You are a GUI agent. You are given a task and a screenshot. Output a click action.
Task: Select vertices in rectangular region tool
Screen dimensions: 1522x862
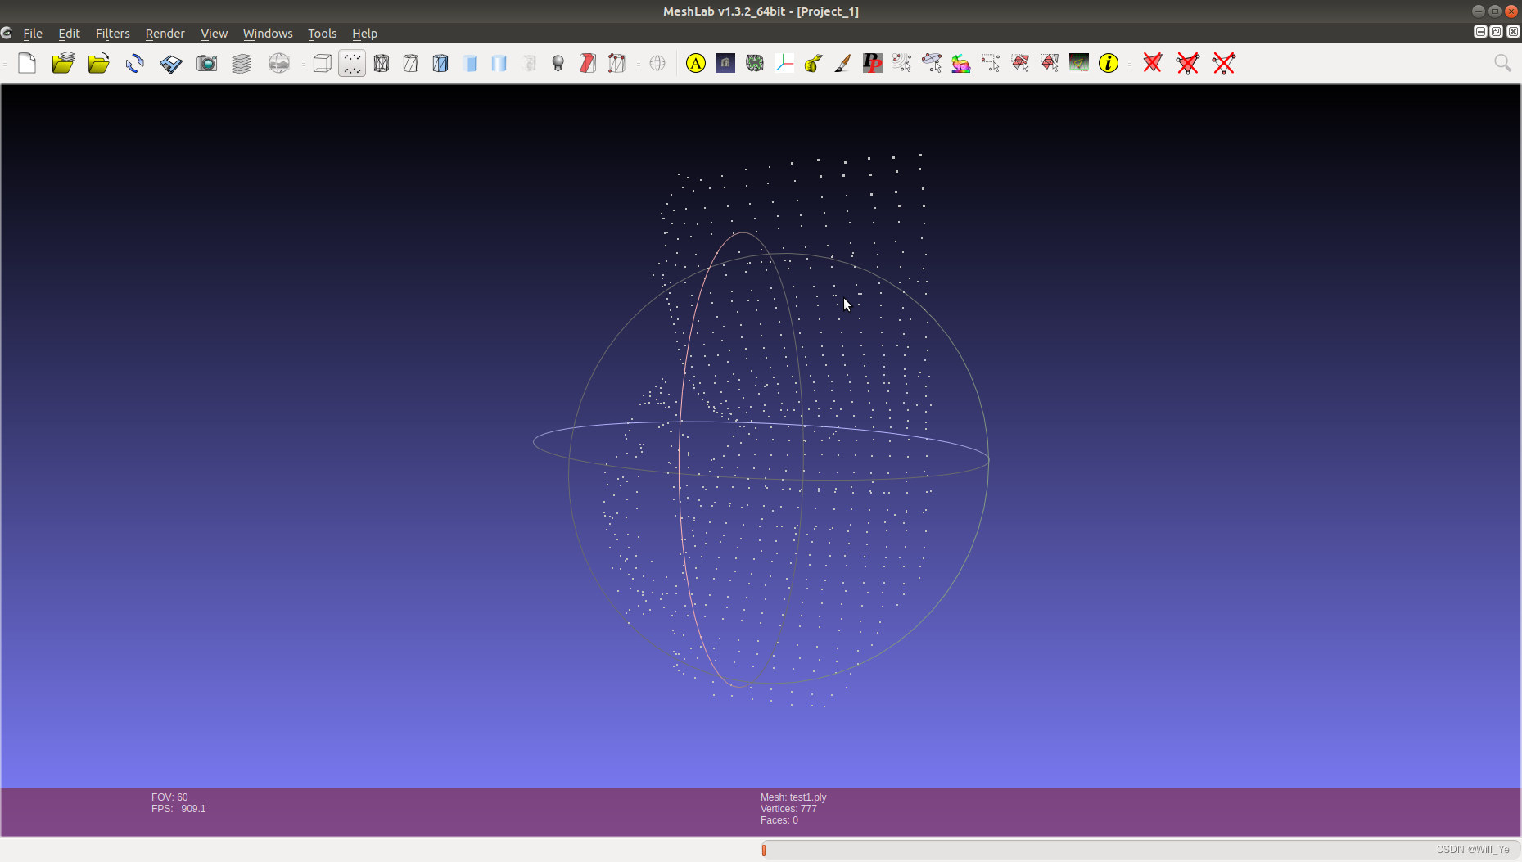coord(991,63)
